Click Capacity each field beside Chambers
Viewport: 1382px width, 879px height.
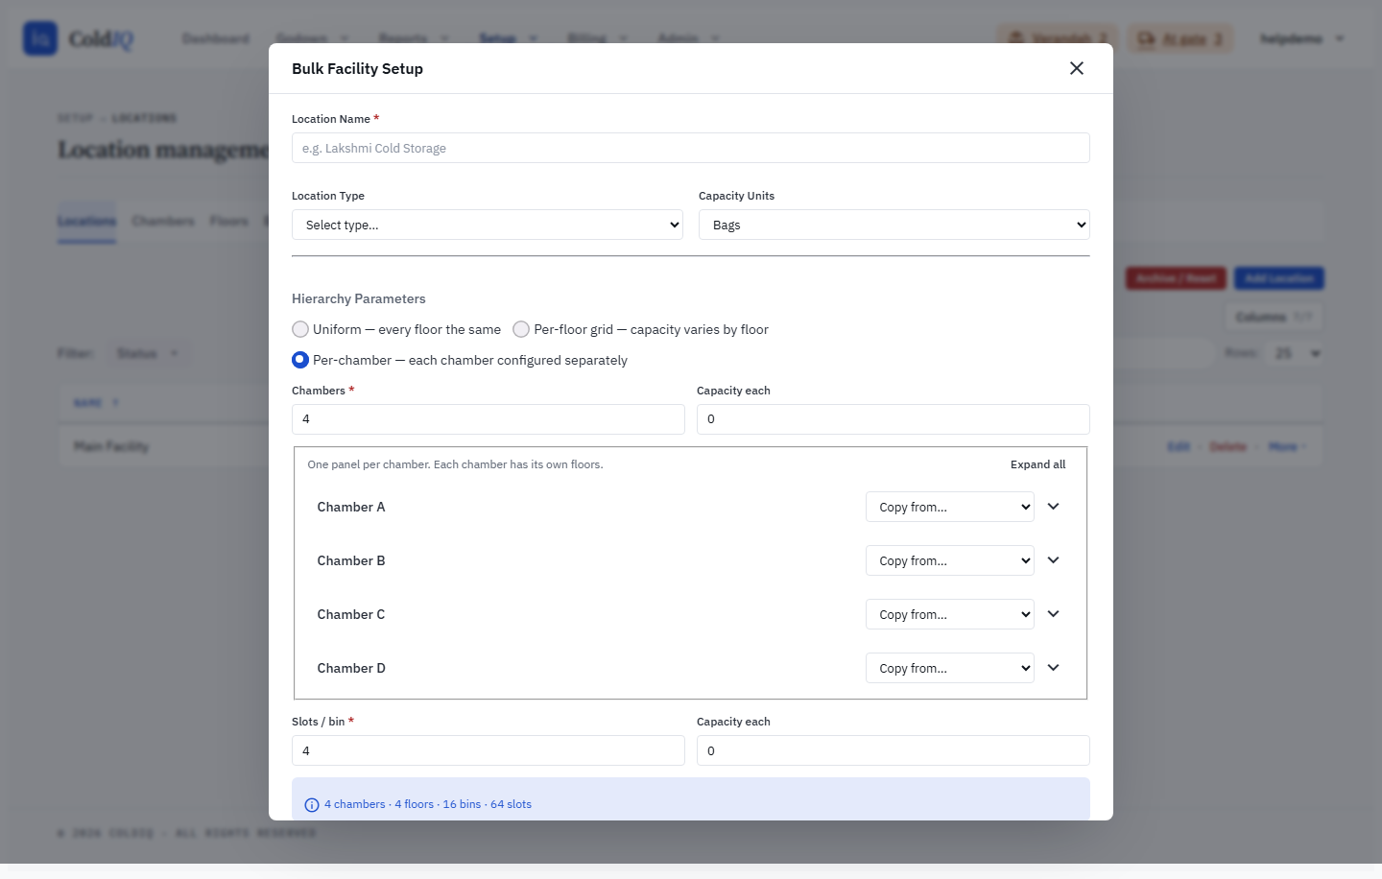(x=894, y=419)
